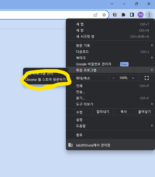Open the tab search chevron
The image size is (155, 177).
(112, 4)
